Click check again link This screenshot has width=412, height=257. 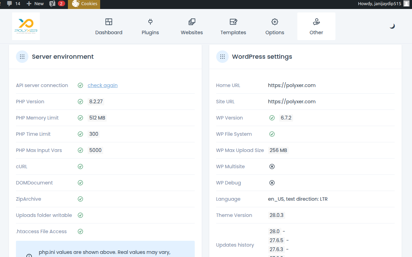pos(103,85)
